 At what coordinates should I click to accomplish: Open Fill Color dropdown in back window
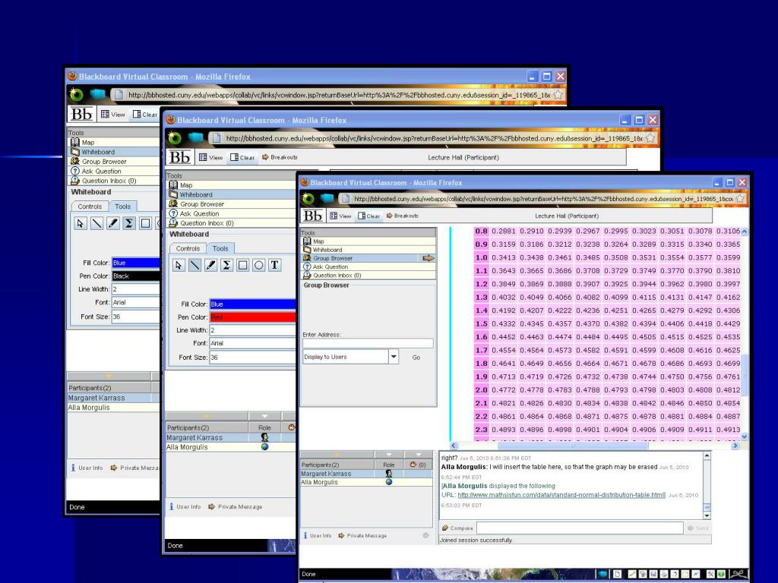pyautogui.click(x=135, y=263)
